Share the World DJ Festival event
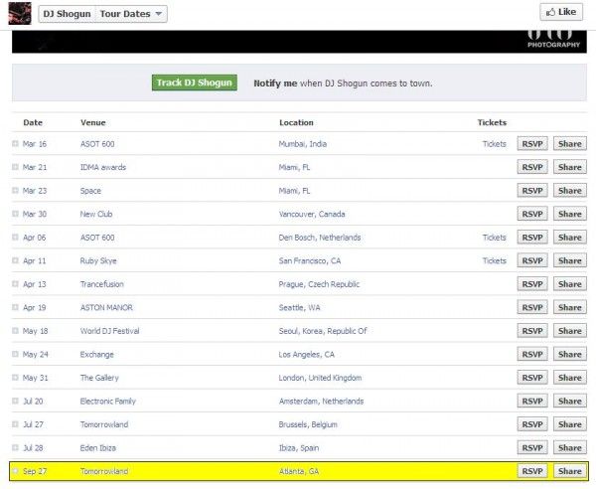The width and height of the screenshot is (596, 489). 570,331
